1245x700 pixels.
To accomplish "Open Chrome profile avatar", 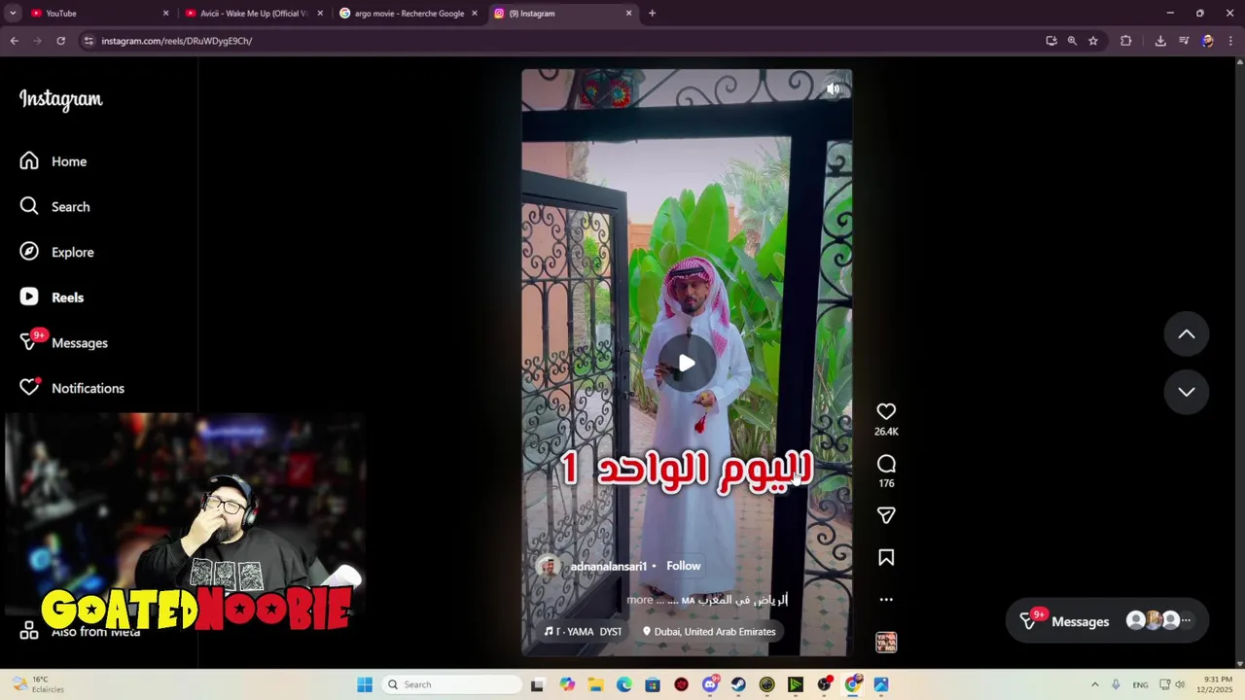I will click(1207, 41).
